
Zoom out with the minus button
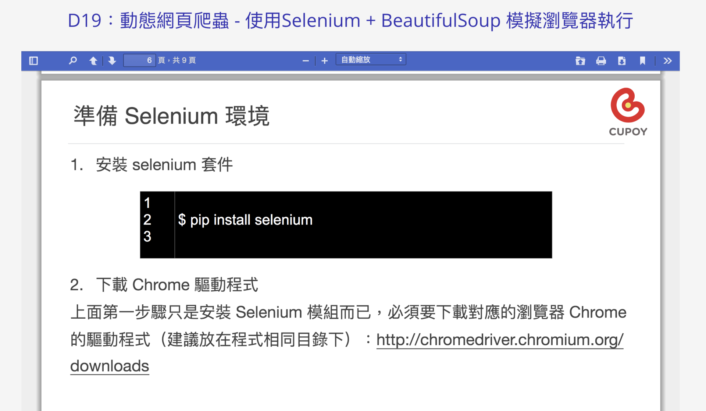306,61
